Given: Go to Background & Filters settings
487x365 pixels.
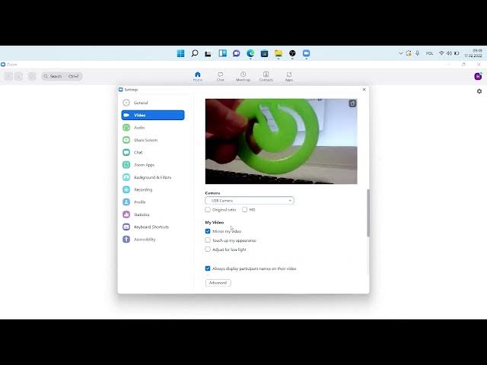Looking at the screenshot, I should point(152,177).
